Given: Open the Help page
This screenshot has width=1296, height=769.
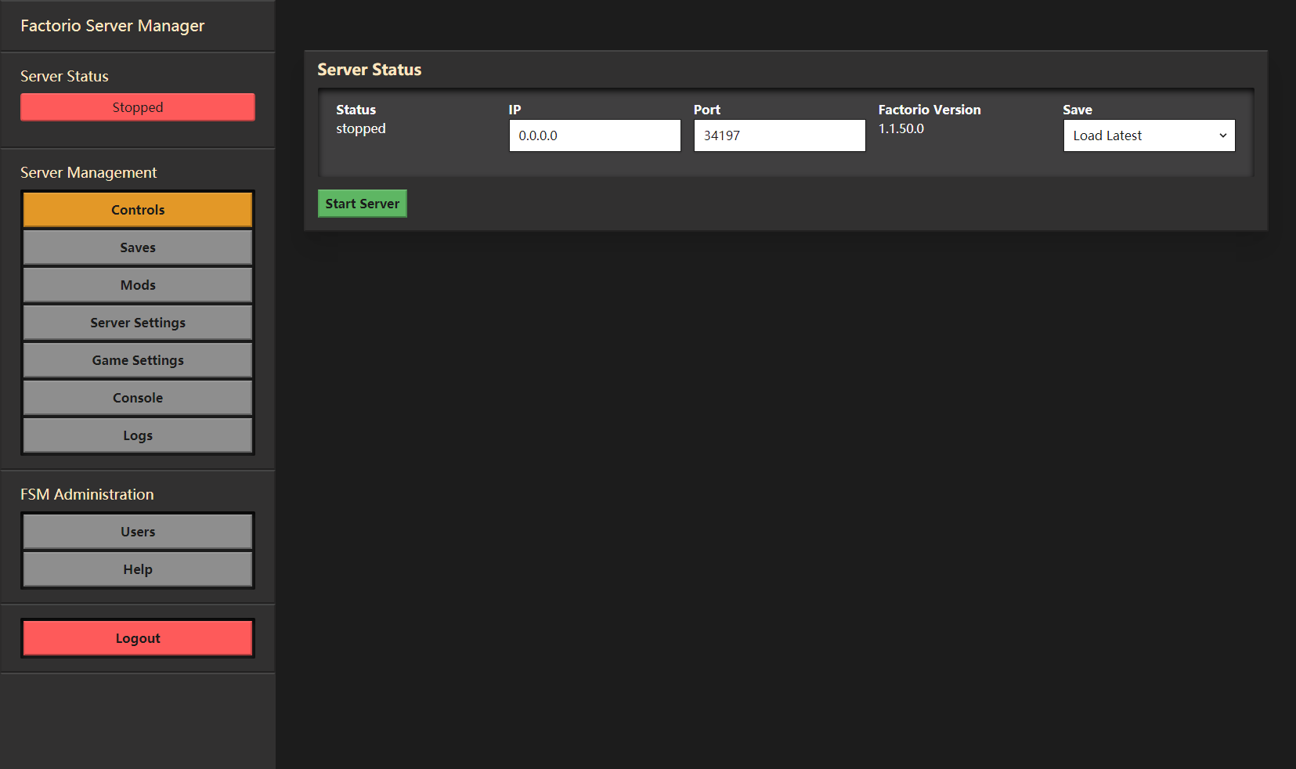Looking at the screenshot, I should pyautogui.click(x=138, y=569).
